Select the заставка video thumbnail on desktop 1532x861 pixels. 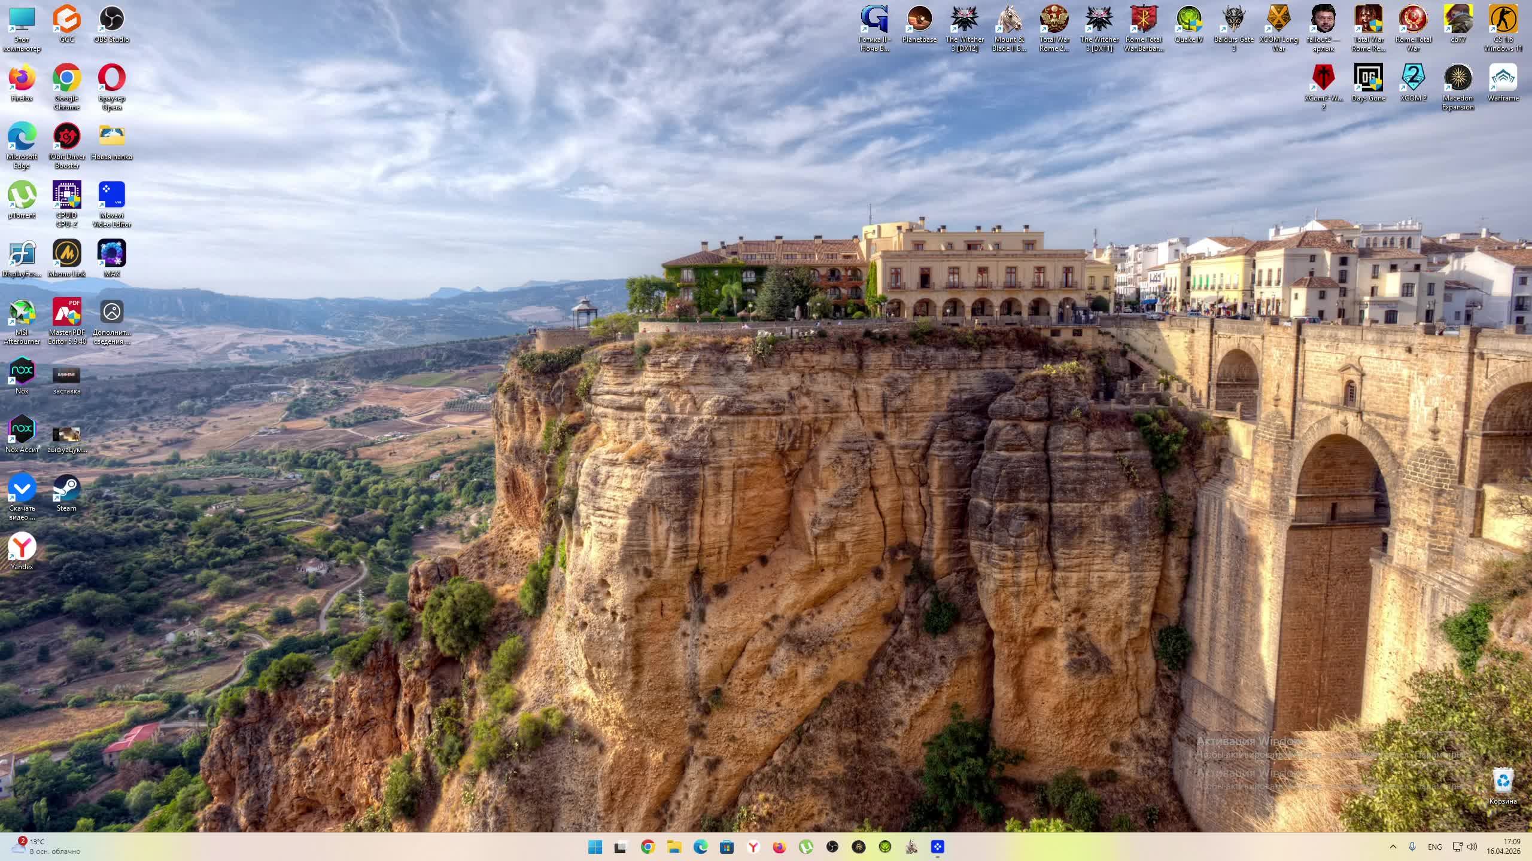(66, 375)
